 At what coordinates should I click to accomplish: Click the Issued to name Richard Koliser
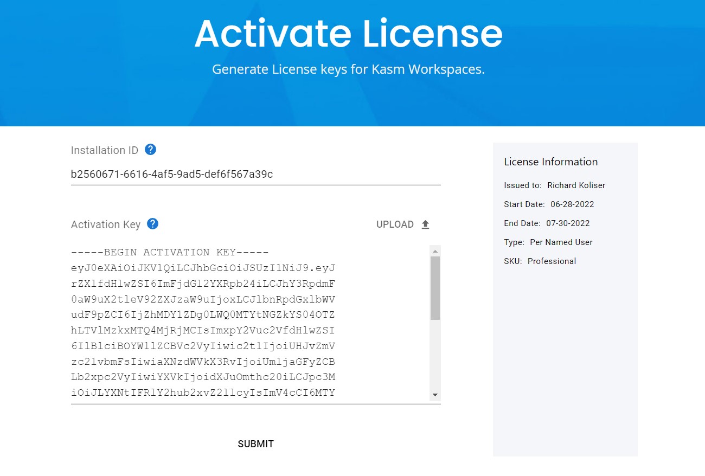click(576, 185)
